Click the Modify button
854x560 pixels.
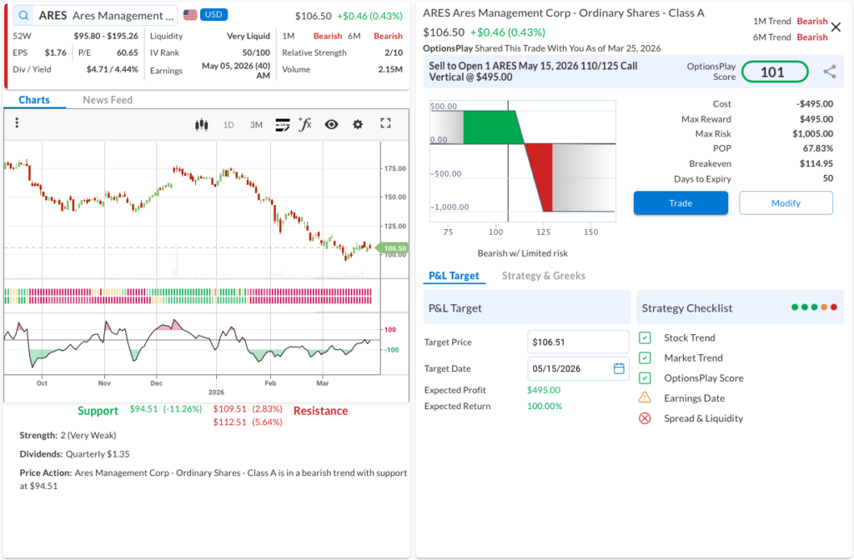click(786, 203)
